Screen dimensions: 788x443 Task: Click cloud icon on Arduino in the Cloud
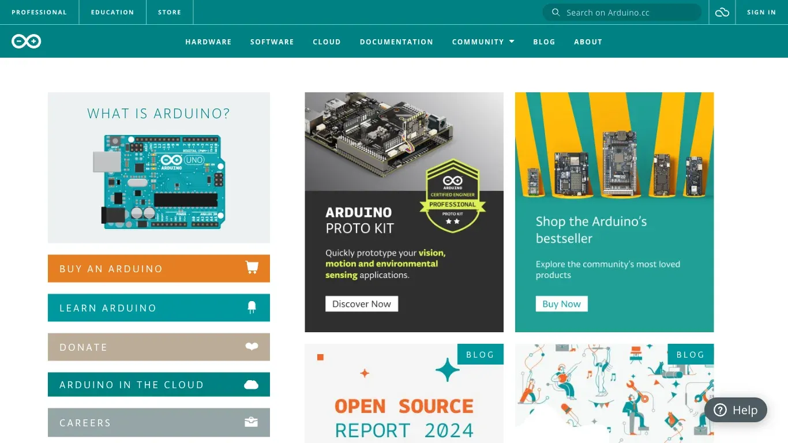point(252,385)
